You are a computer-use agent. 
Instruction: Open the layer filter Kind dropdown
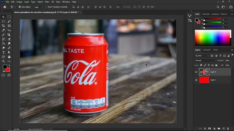tap(202, 56)
